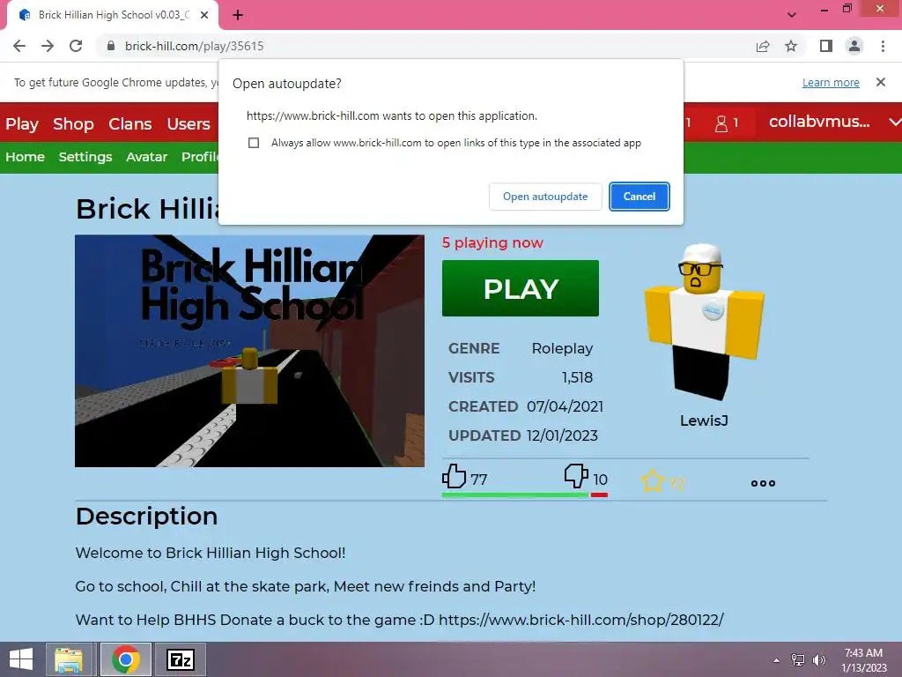This screenshot has height=677, width=902.
Task: Click the visits value '1,518'
Action: 577,377
